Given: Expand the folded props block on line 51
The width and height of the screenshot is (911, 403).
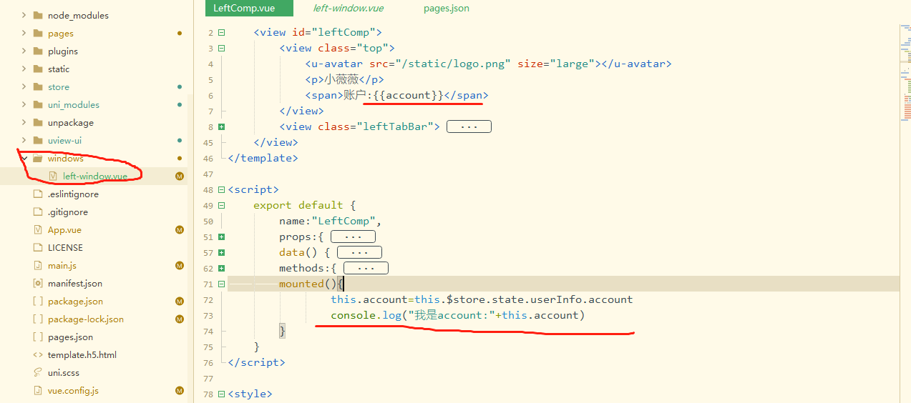Looking at the screenshot, I should [221, 237].
